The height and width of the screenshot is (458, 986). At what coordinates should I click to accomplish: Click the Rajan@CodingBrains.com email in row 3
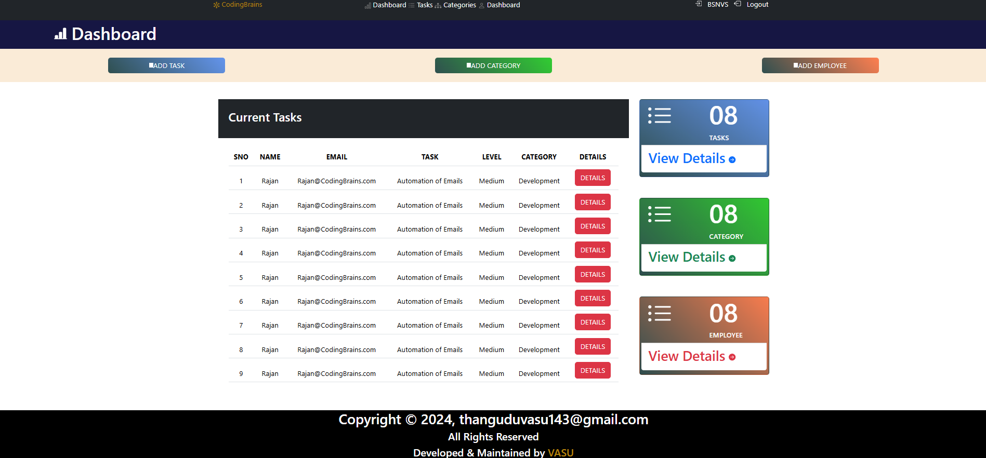click(336, 230)
